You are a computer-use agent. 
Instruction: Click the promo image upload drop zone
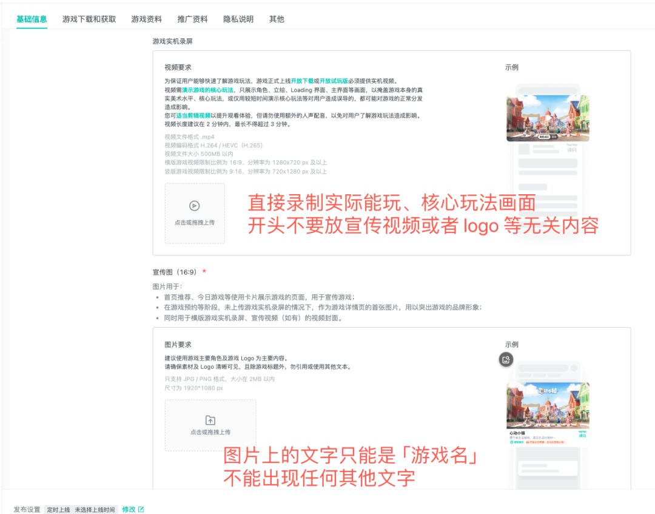coord(210,425)
